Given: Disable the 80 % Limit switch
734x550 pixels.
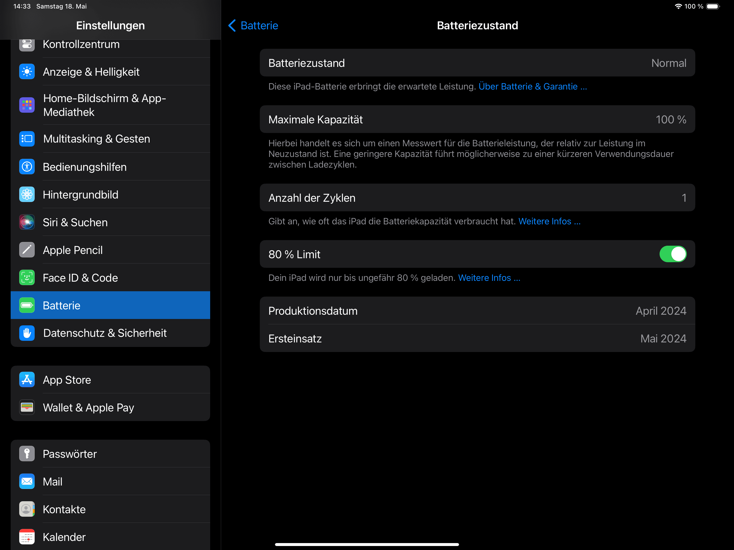Looking at the screenshot, I should pyautogui.click(x=673, y=254).
